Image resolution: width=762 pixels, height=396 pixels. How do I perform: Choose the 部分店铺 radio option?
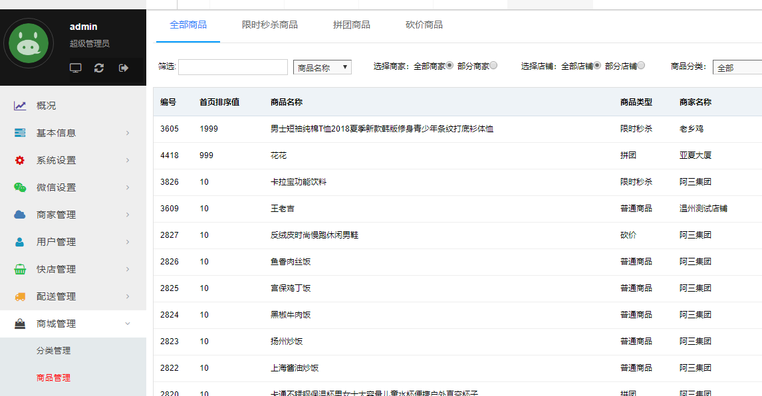click(640, 65)
